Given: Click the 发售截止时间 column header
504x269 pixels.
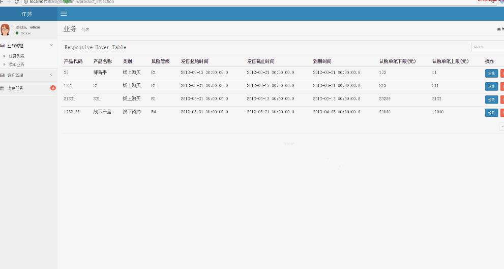Looking at the screenshot, I should [261, 61].
